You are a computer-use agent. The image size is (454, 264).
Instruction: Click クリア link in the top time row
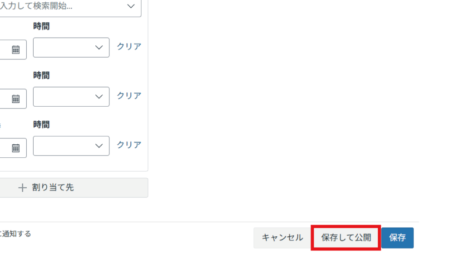[129, 46]
